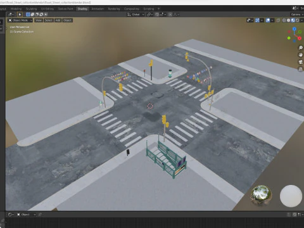Open the viewport shading options dropdown

(301, 20)
